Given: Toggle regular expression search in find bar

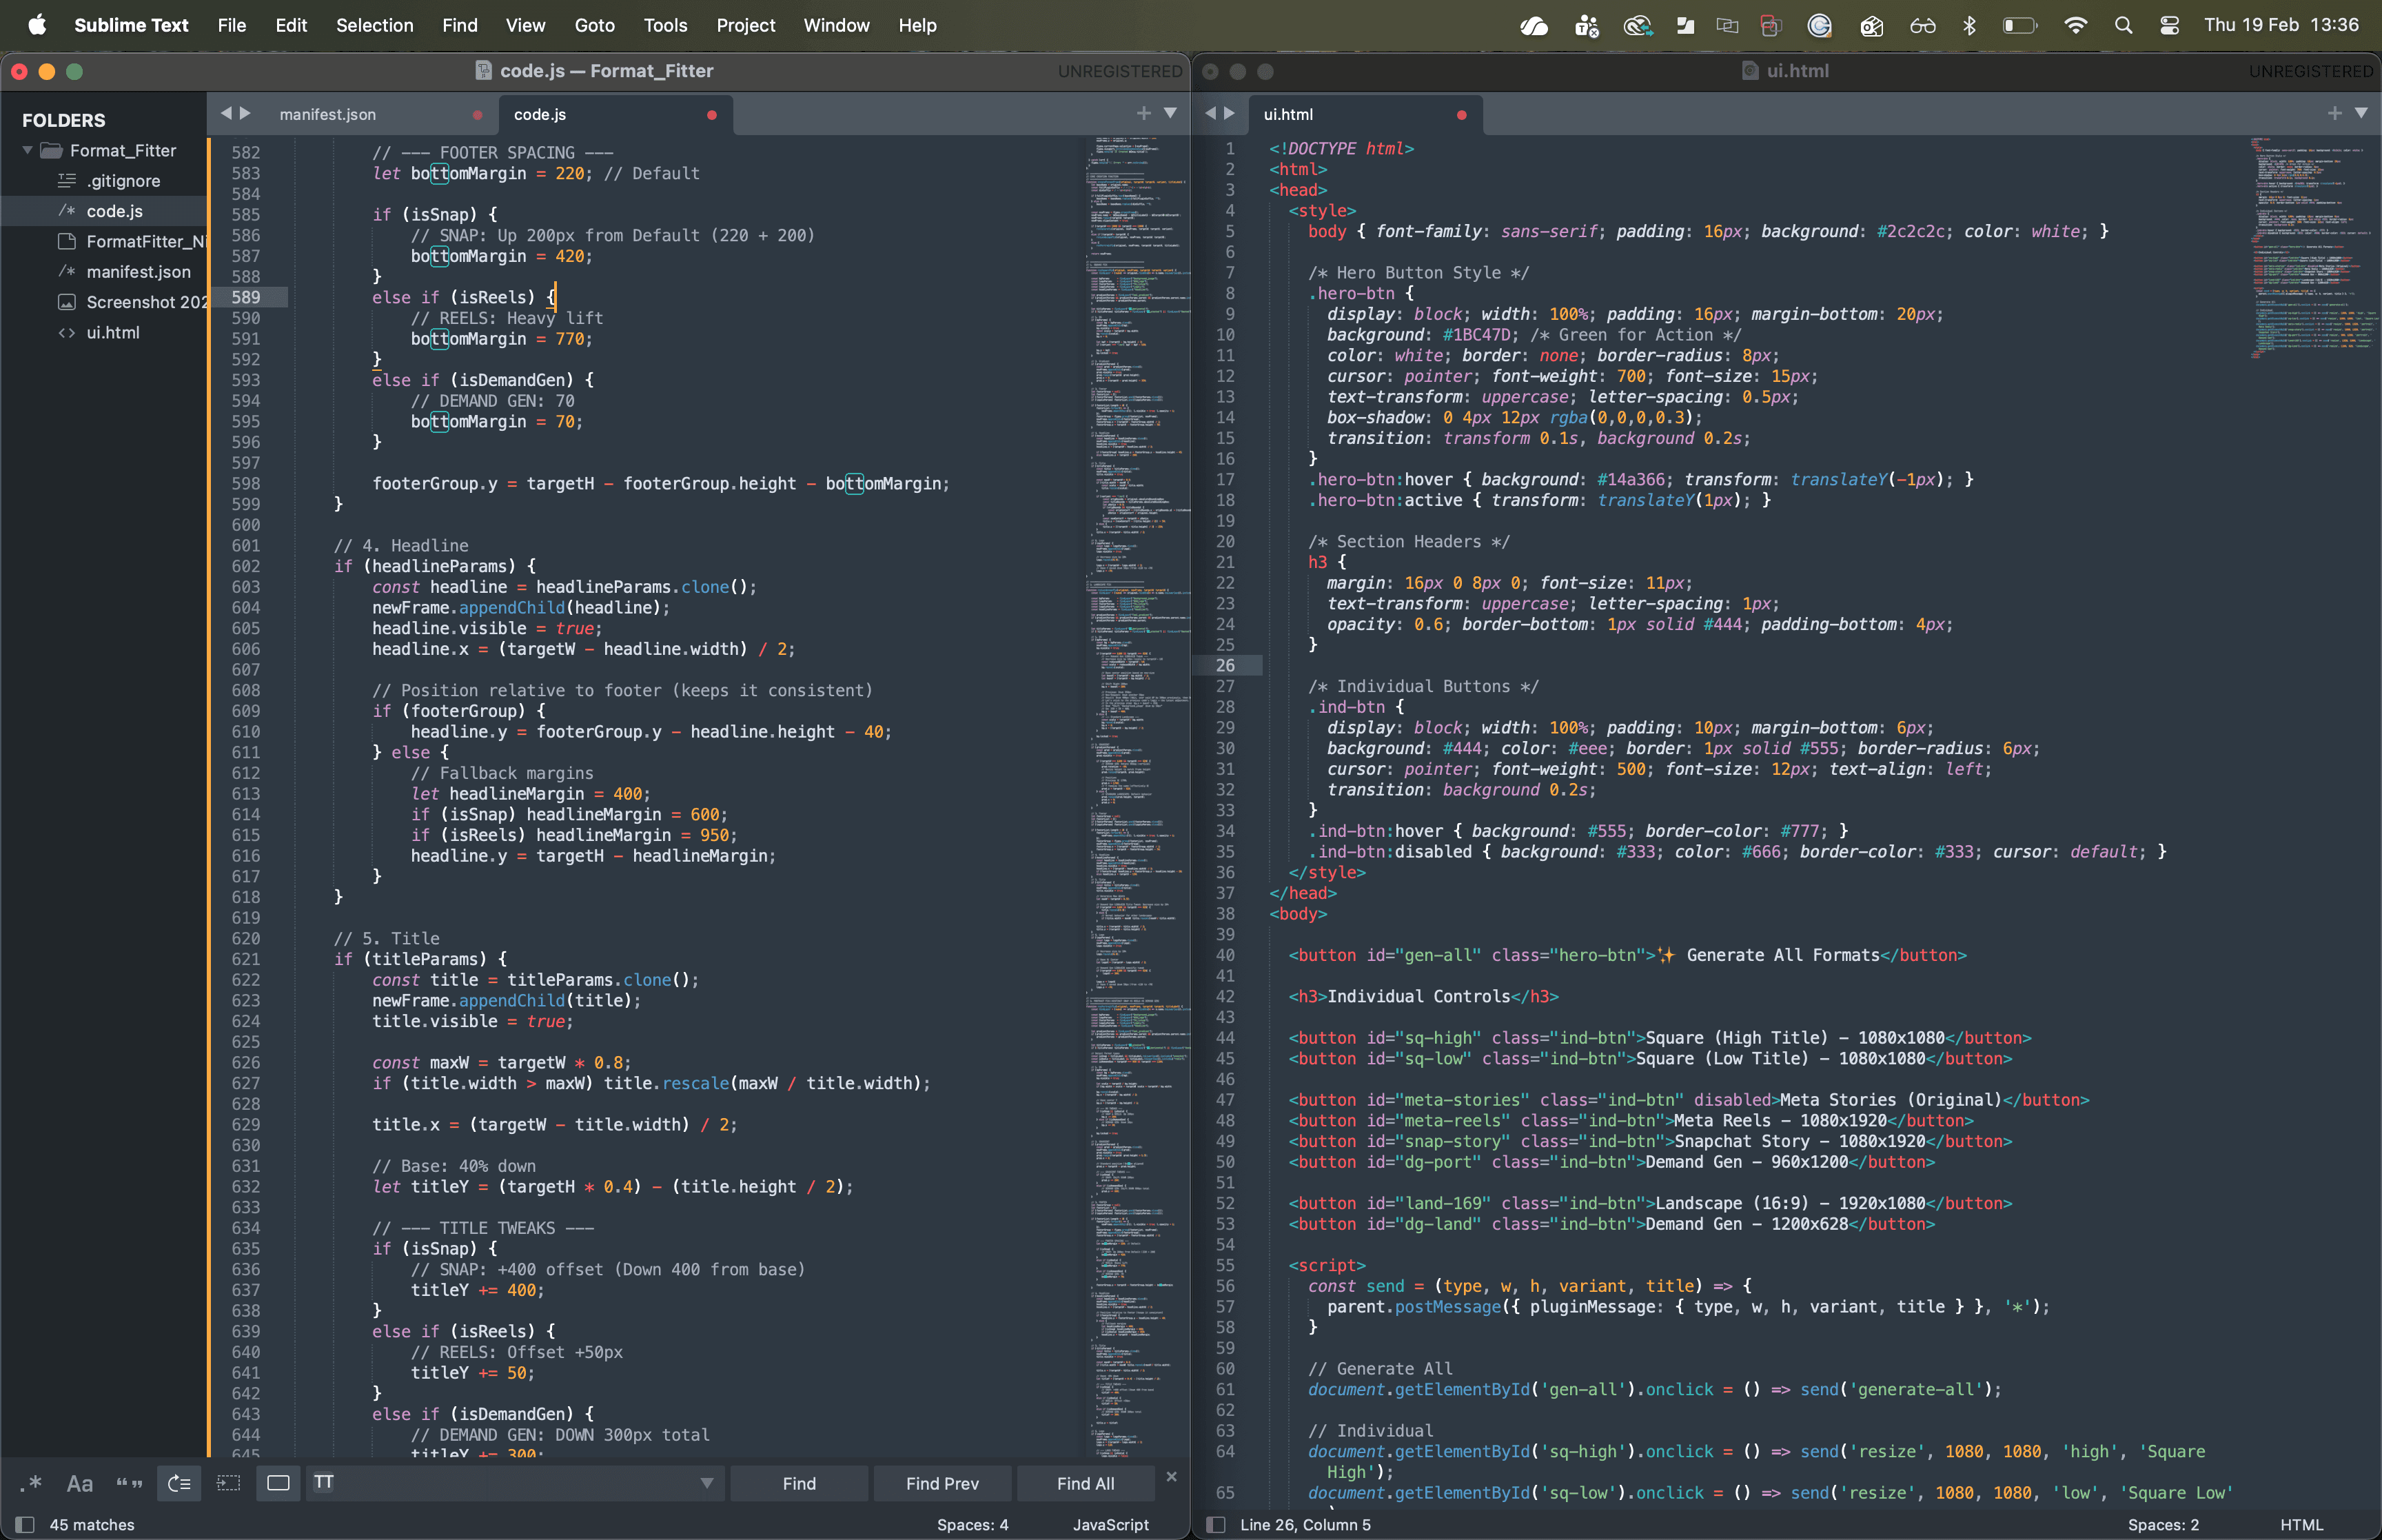Looking at the screenshot, I should coord(30,1483).
